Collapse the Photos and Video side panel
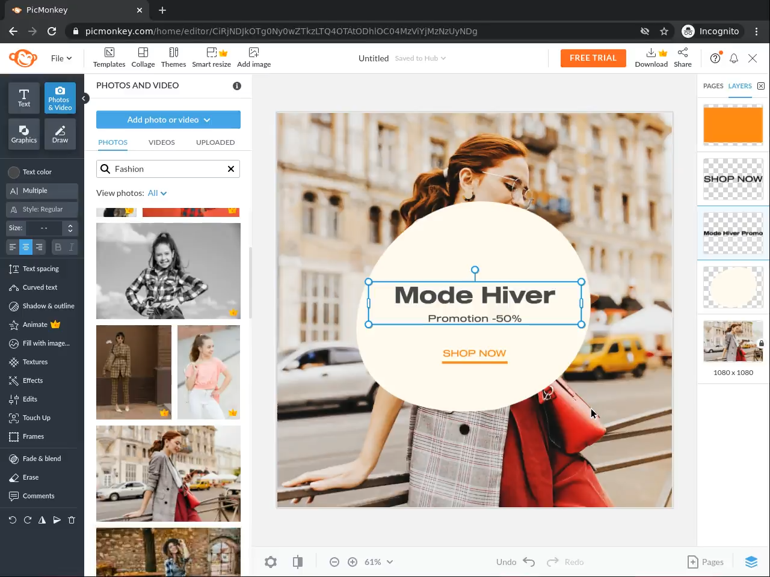Screen dimensions: 770x577 [x=84, y=98]
